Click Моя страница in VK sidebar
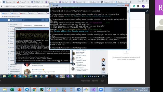This screenshot has height=92, width=163. (x=14, y=24)
